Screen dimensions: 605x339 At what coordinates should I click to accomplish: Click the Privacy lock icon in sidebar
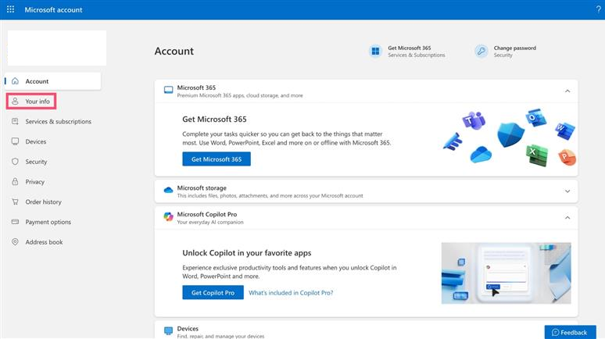point(15,181)
